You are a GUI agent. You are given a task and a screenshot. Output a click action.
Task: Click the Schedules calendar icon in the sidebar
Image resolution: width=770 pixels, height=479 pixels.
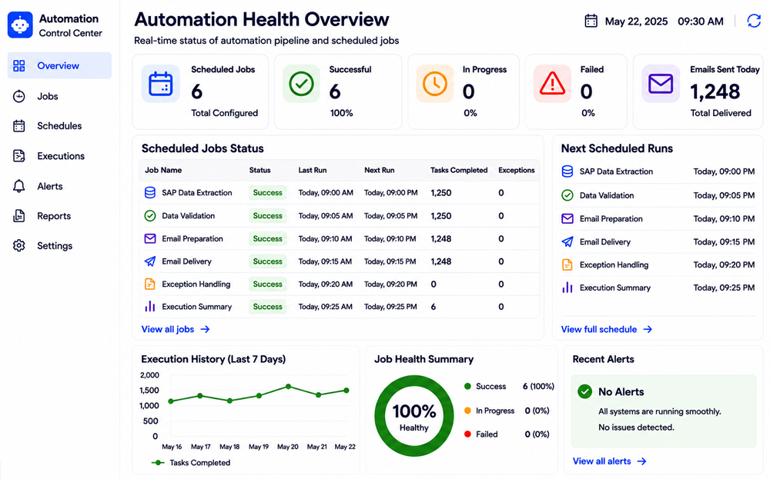[x=19, y=126]
